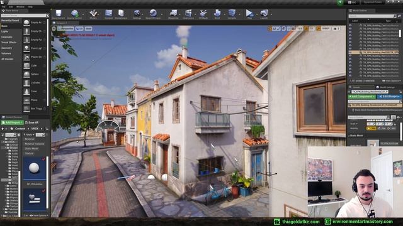
Task: Set Mobility to Static in Details
Action: (x=371, y=128)
